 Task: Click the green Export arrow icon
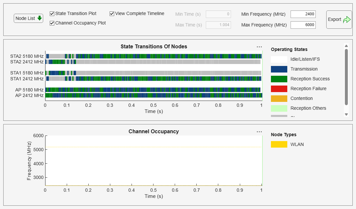coord(347,20)
